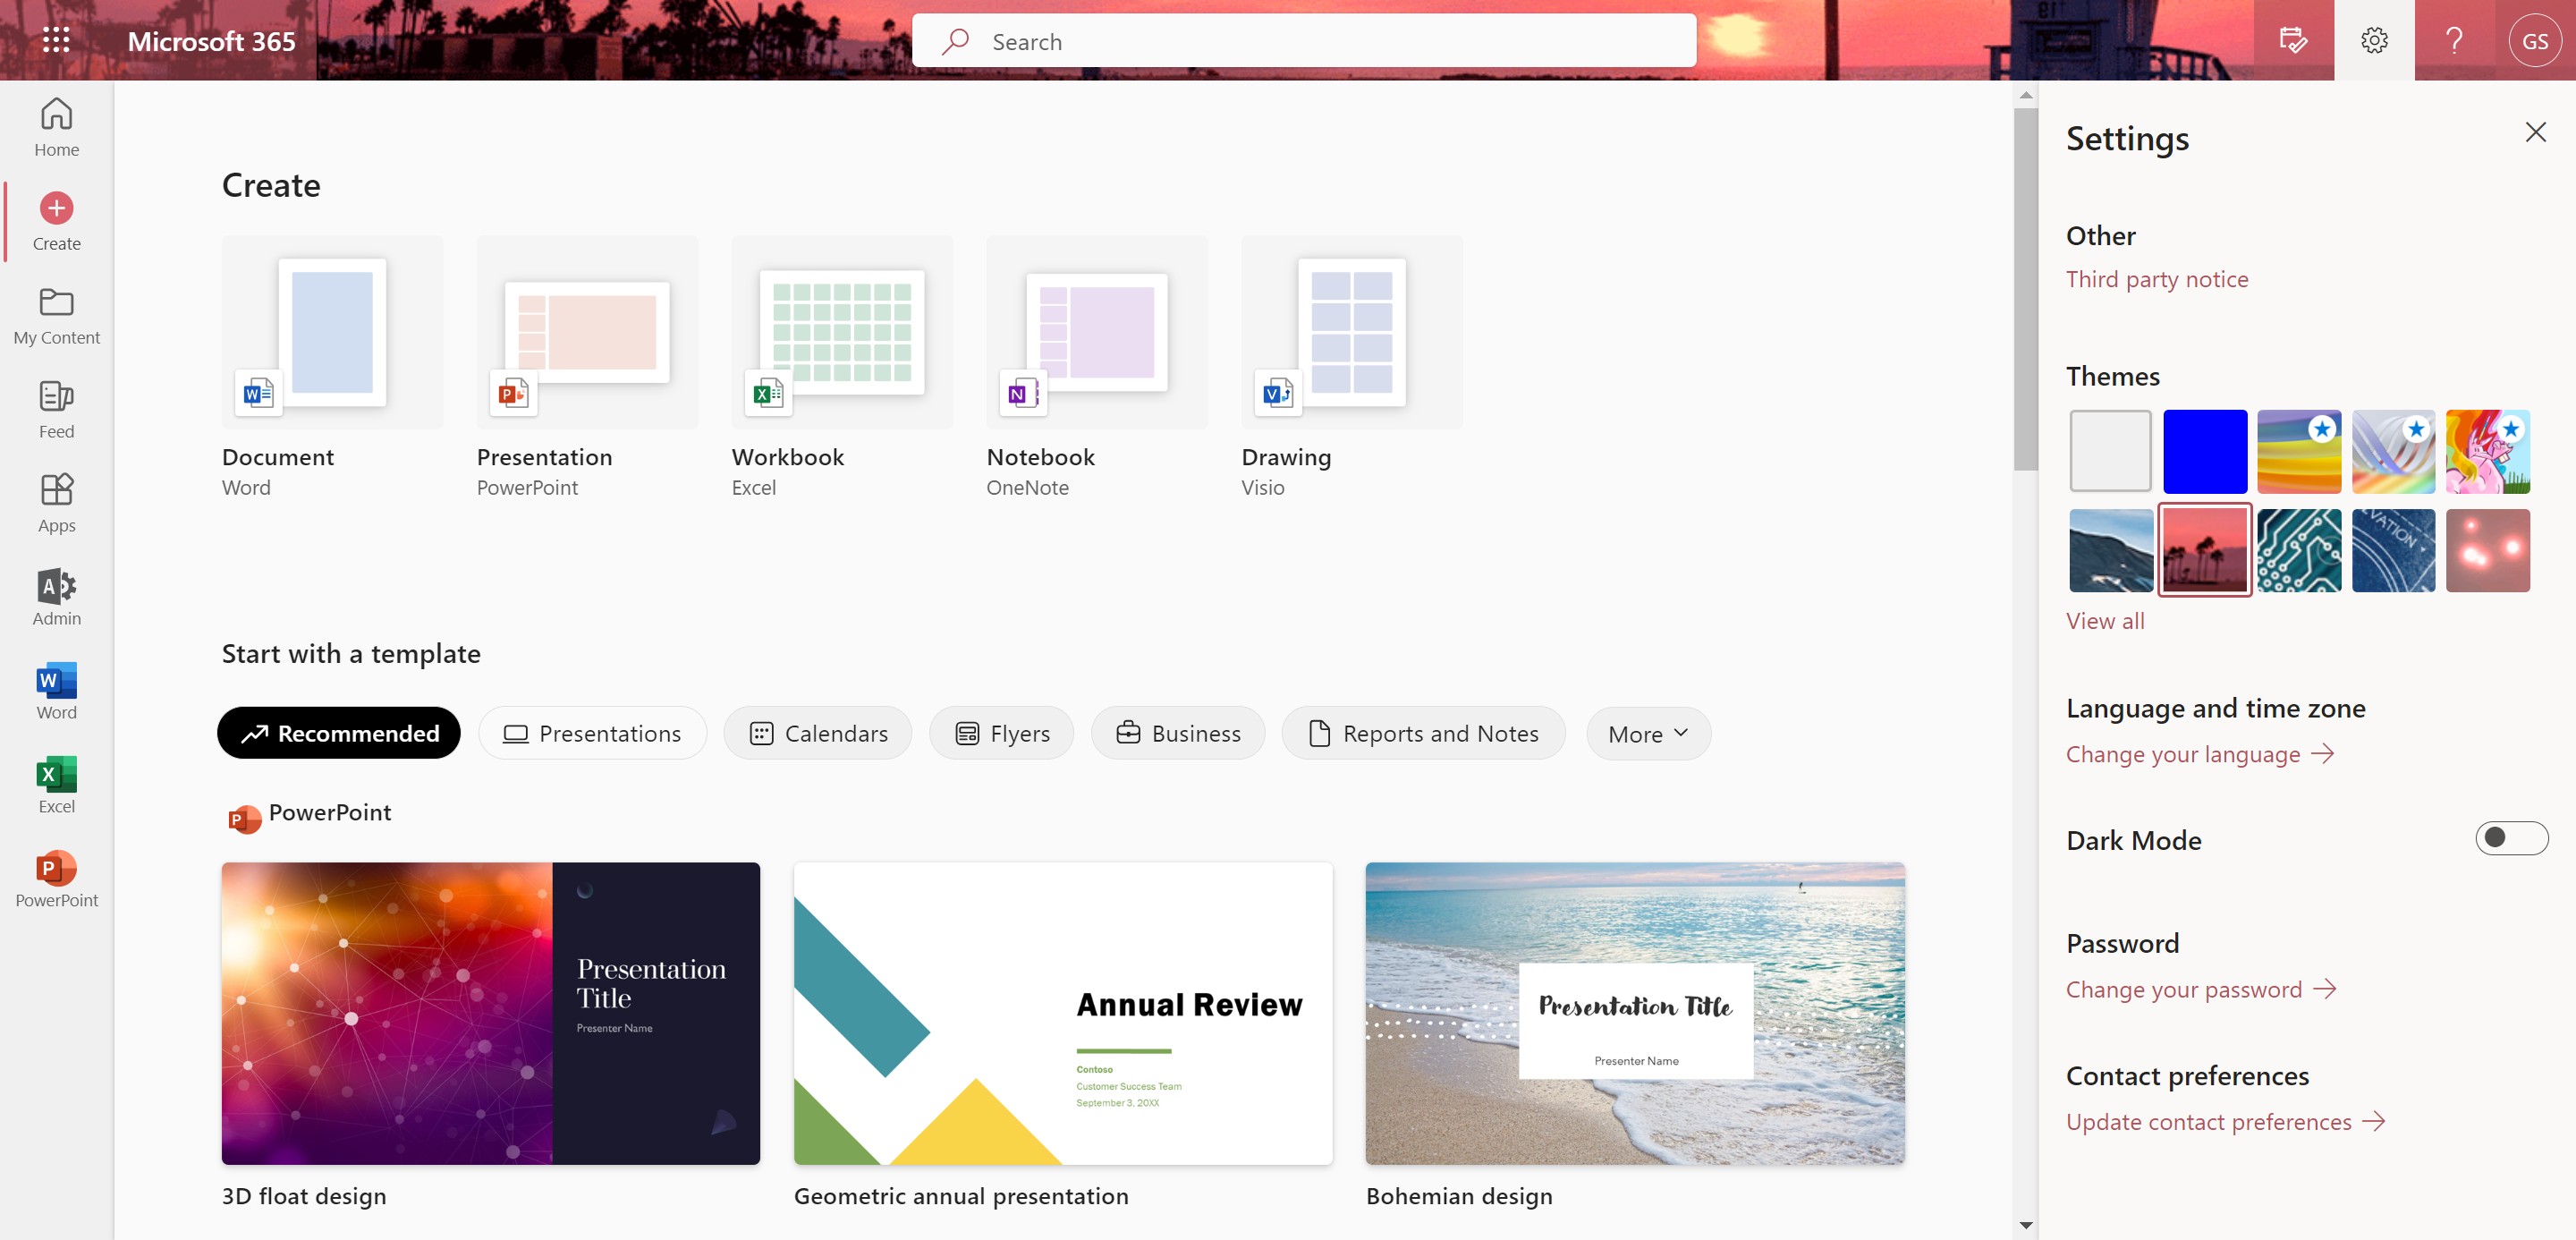
Task: Click Change your language link
Action: pyautogui.click(x=2200, y=754)
